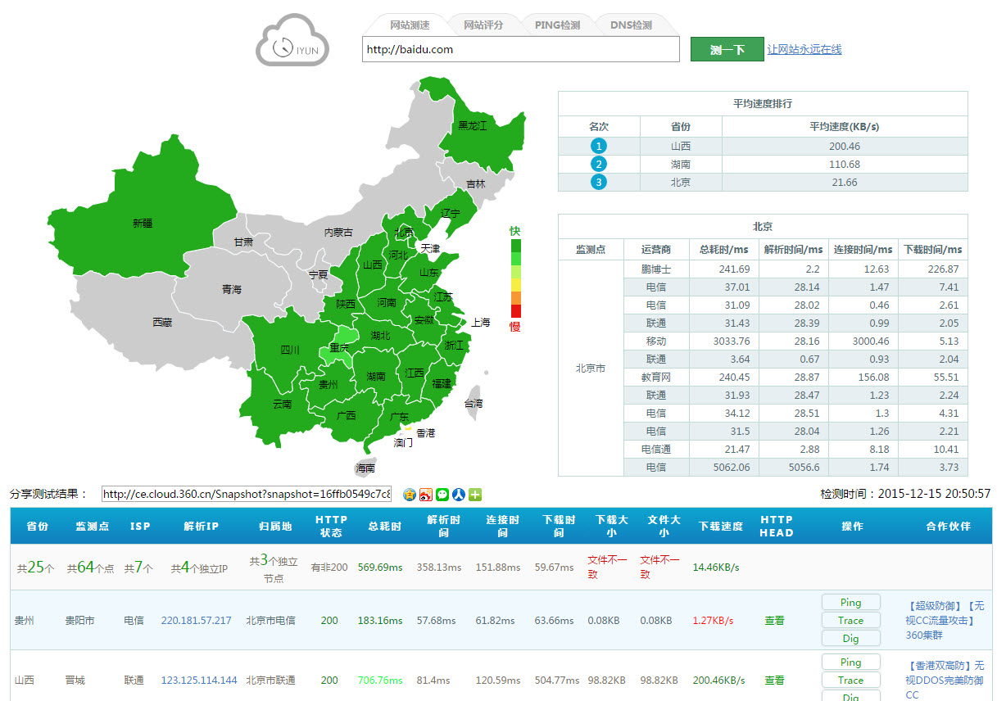Click 北京市 monitoring point cell
This screenshot has height=701, width=997.
[x=591, y=369]
